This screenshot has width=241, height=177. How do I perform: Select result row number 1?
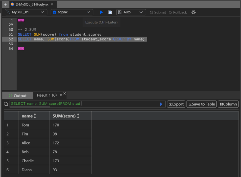click(x=11, y=125)
